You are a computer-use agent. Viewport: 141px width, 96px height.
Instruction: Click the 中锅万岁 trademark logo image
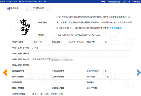coord(24,26)
